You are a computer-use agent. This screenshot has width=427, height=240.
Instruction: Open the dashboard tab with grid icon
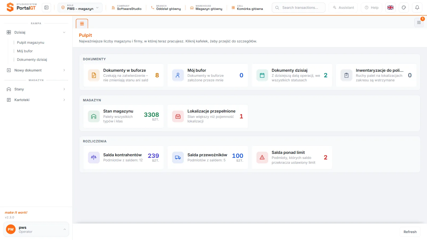pyautogui.click(x=82, y=24)
